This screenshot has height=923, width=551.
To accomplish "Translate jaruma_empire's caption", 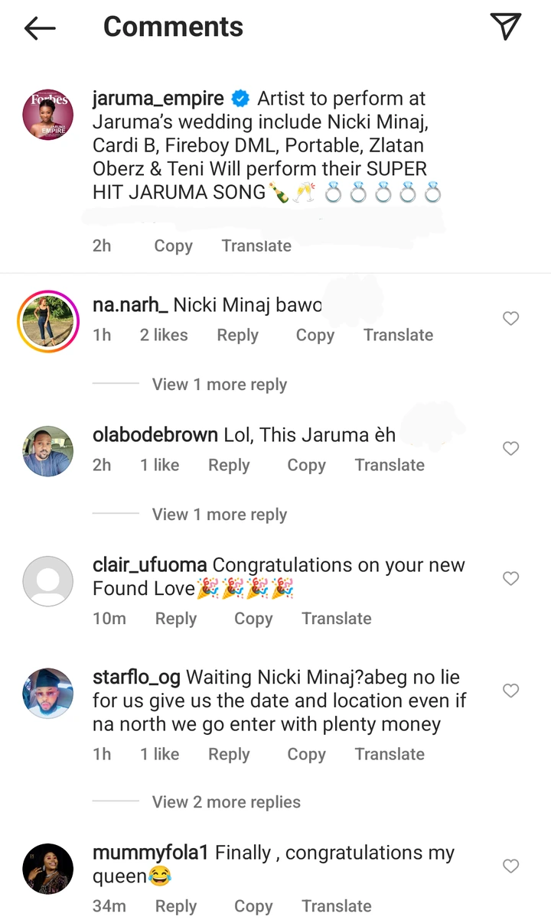I will tap(256, 246).
